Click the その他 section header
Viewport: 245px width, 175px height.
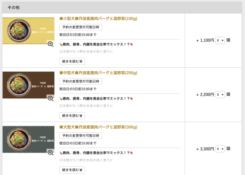pyautogui.click(x=13, y=8)
